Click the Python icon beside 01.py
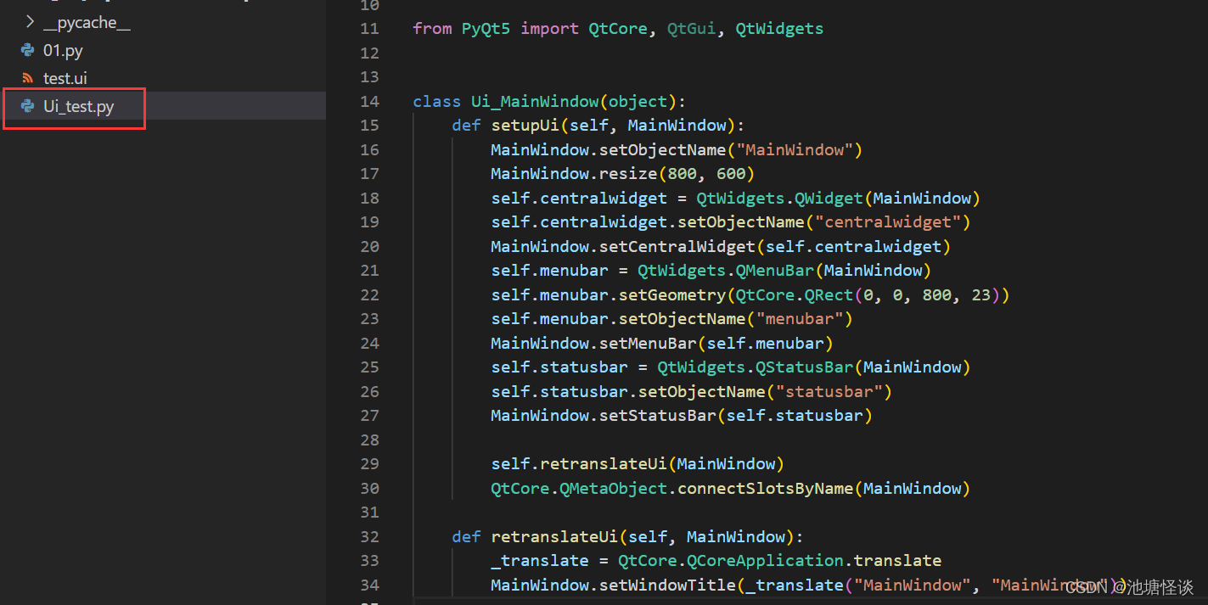The image size is (1208, 605). pos(27,50)
